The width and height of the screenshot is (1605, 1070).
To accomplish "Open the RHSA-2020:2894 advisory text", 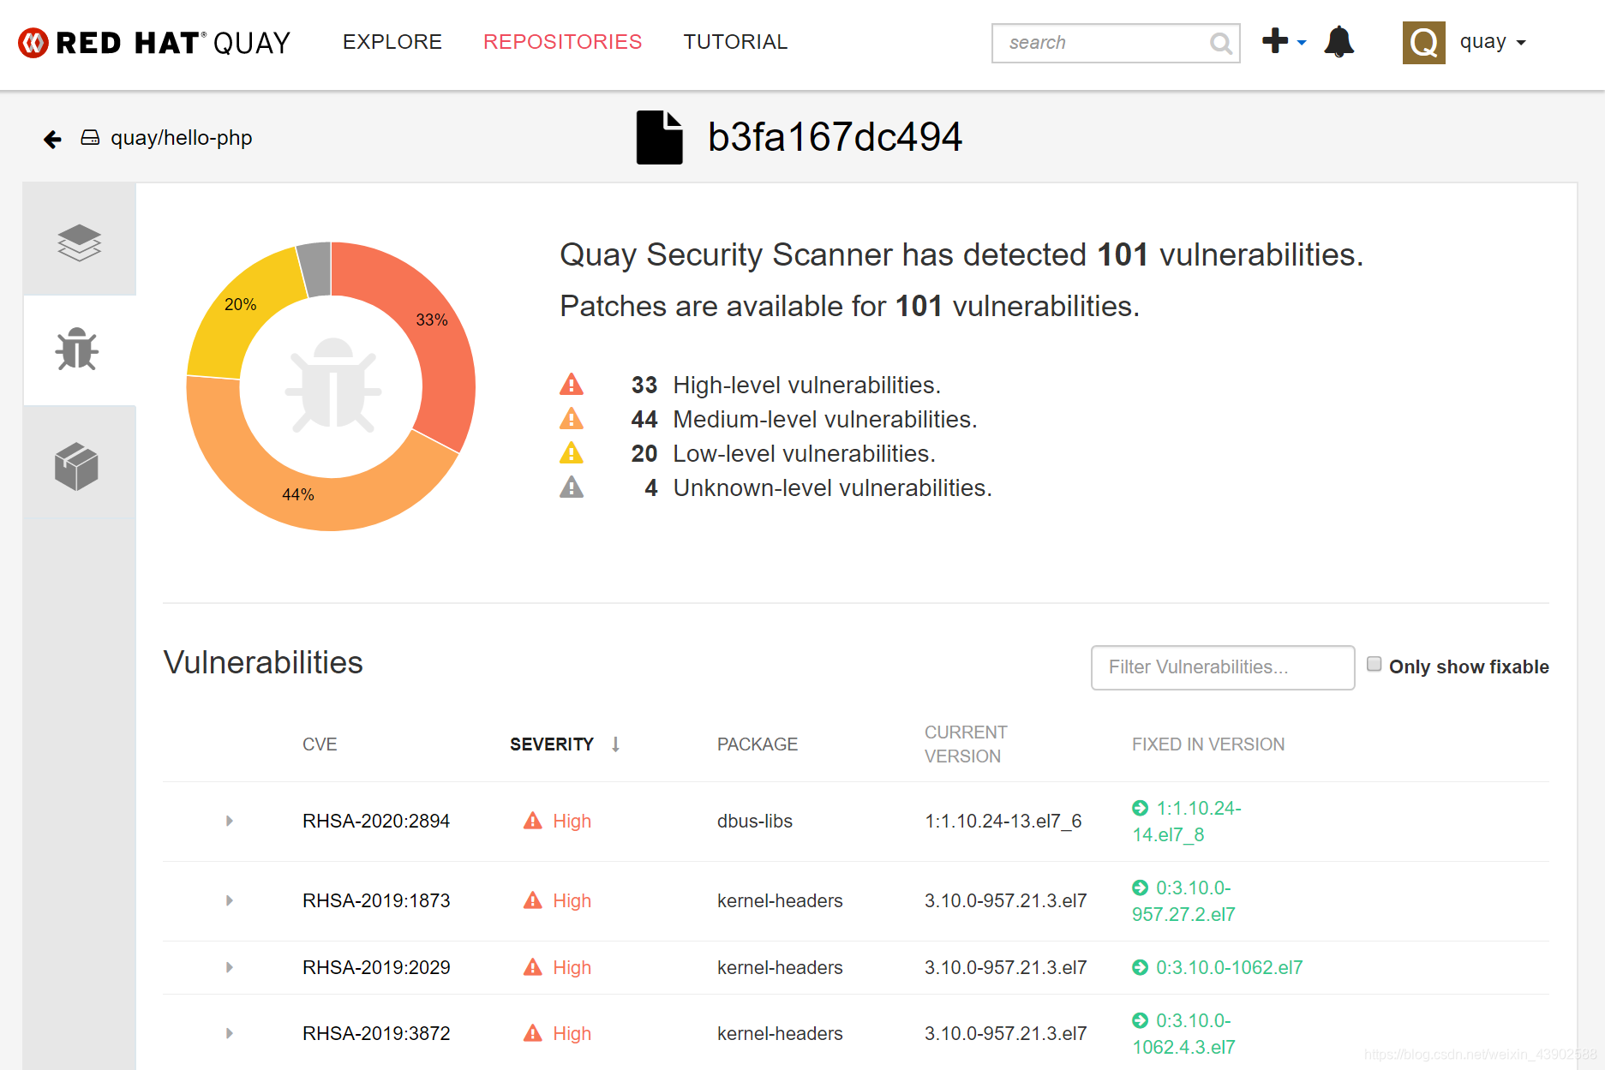I will point(376,821).
